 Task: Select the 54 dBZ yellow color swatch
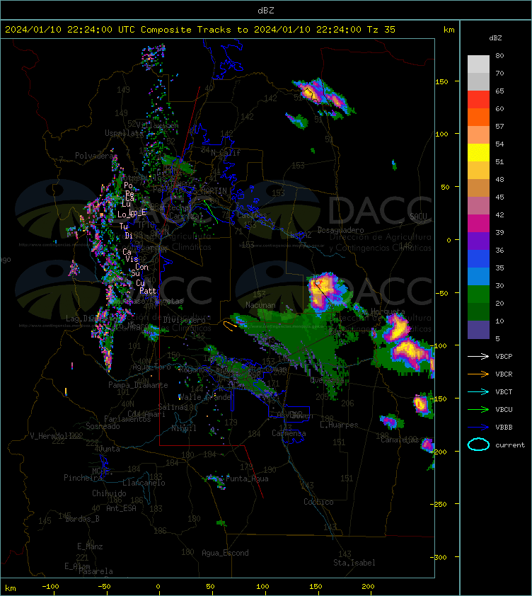click(478, 152)
